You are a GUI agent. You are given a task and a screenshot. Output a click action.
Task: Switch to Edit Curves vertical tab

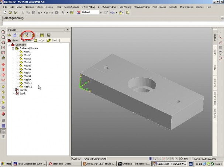click(215, 98)
